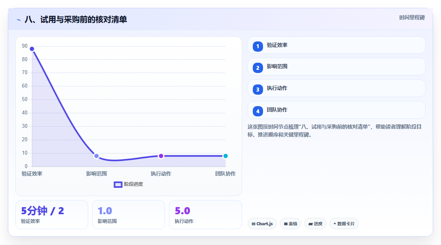This screenshot has height=245, width=441.
Task: Click the 10 y-axis value
Action: click(x=25, y=153)
